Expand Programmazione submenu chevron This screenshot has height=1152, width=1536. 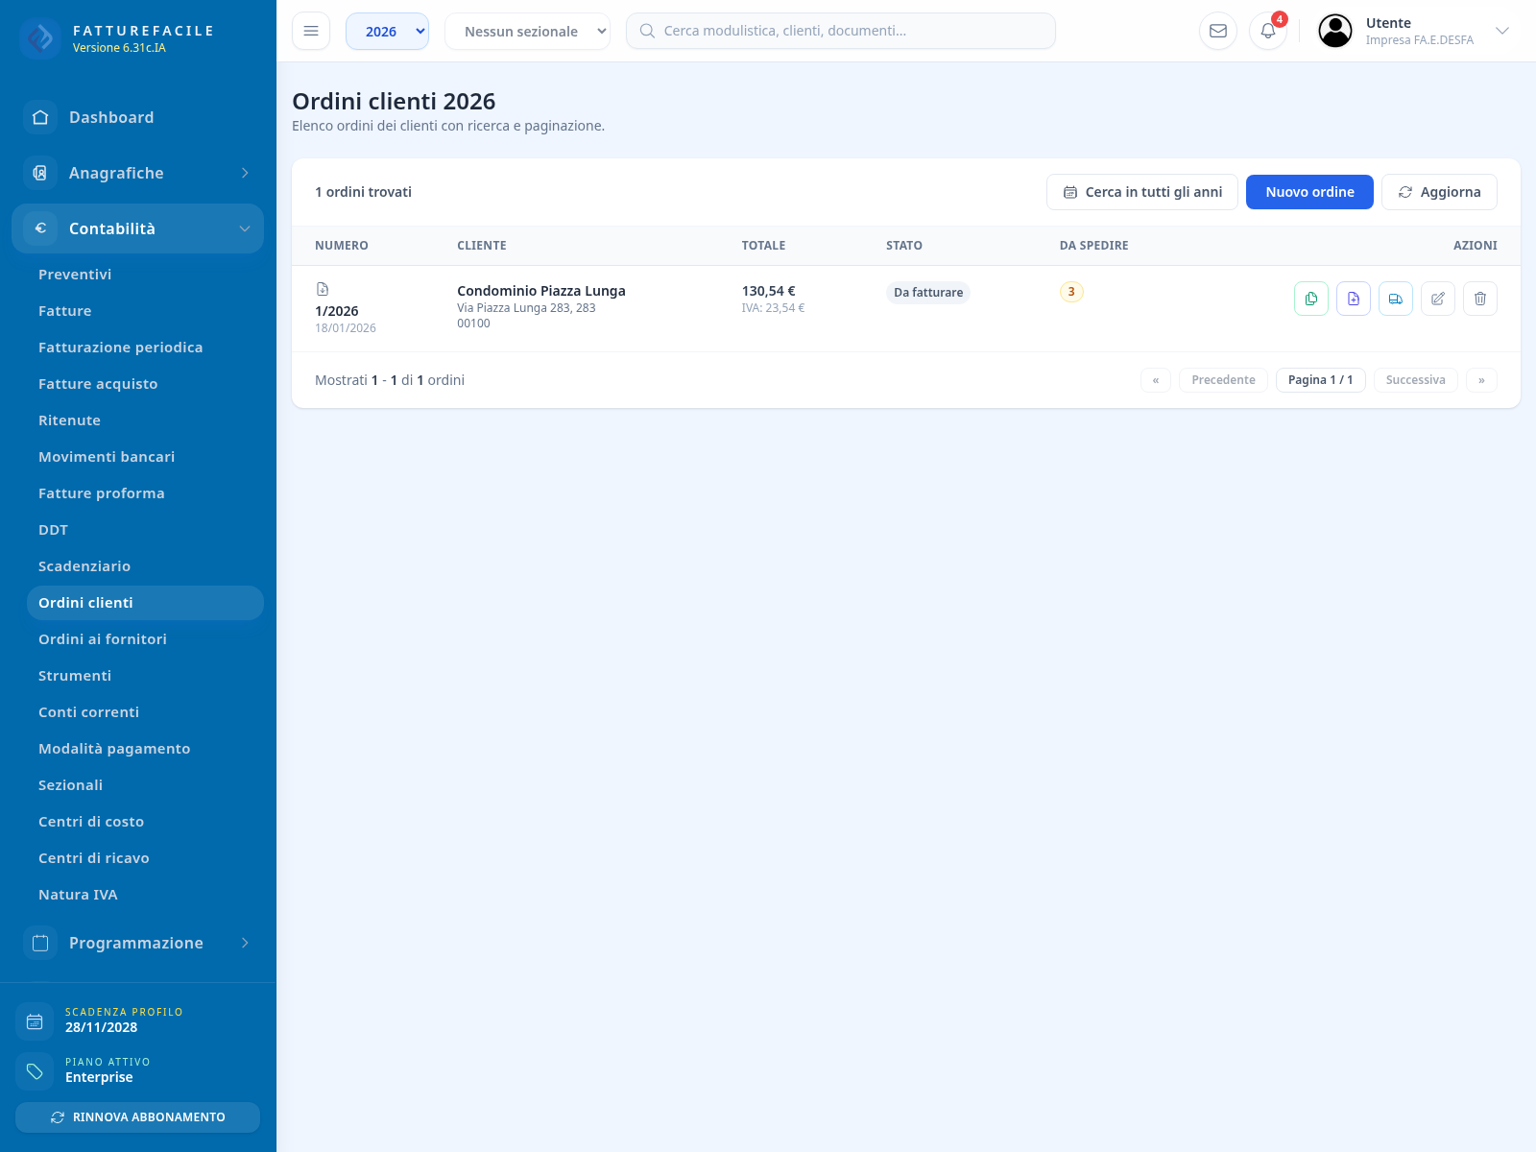(x=245, y=943)
